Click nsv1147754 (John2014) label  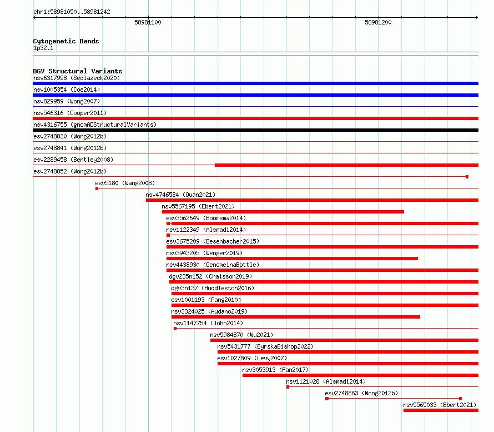(208, 323)
